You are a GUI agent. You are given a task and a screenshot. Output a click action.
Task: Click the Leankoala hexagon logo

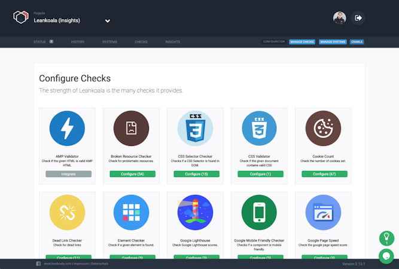pos(21,17)
